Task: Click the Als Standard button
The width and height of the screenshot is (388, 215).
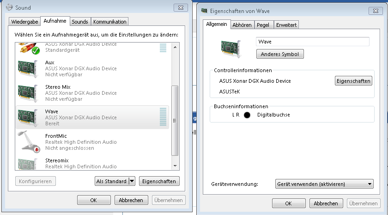Action: tap(112, 181)
